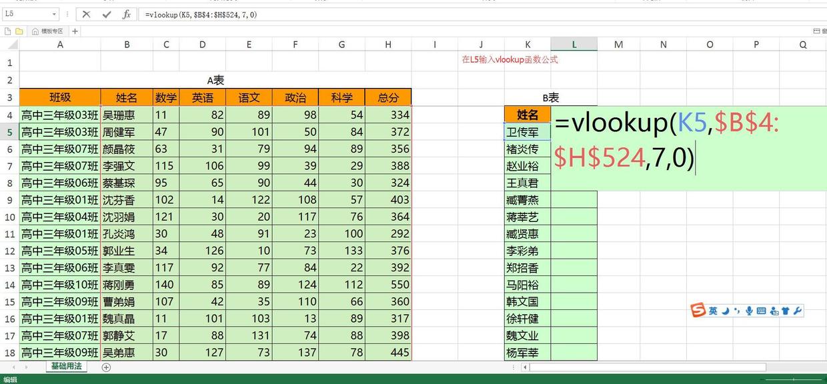The height and width of the screenshot is (384, 827).
Task: Add a new worksheet with plus button
Action: point(106,367)
